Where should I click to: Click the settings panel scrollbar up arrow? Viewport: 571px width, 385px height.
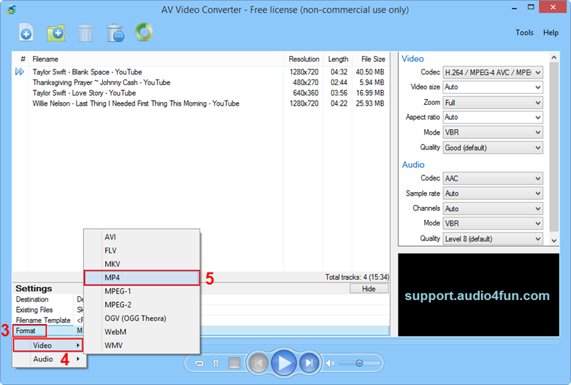554,57
